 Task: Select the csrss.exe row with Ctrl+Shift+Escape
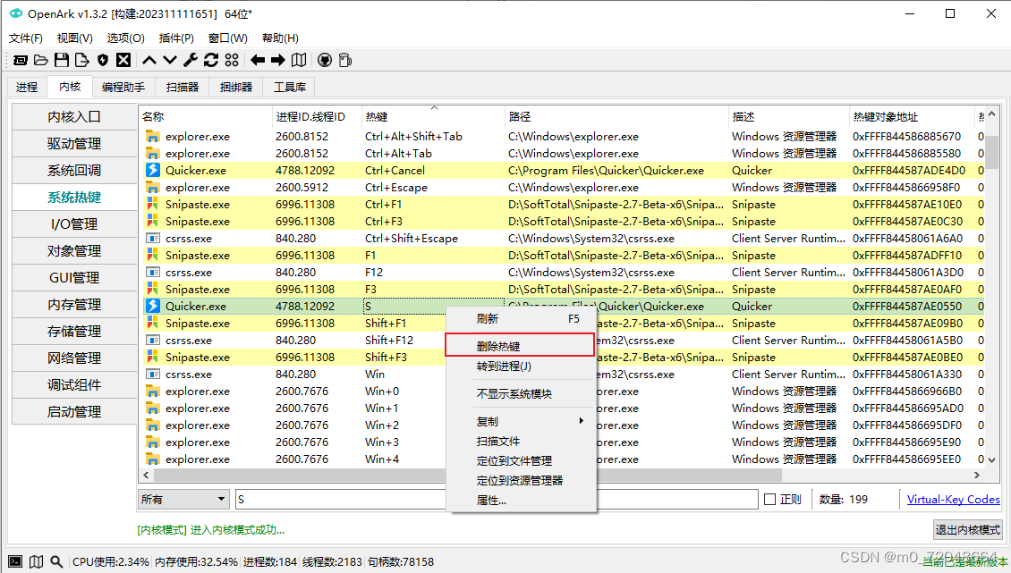[563, 239]
